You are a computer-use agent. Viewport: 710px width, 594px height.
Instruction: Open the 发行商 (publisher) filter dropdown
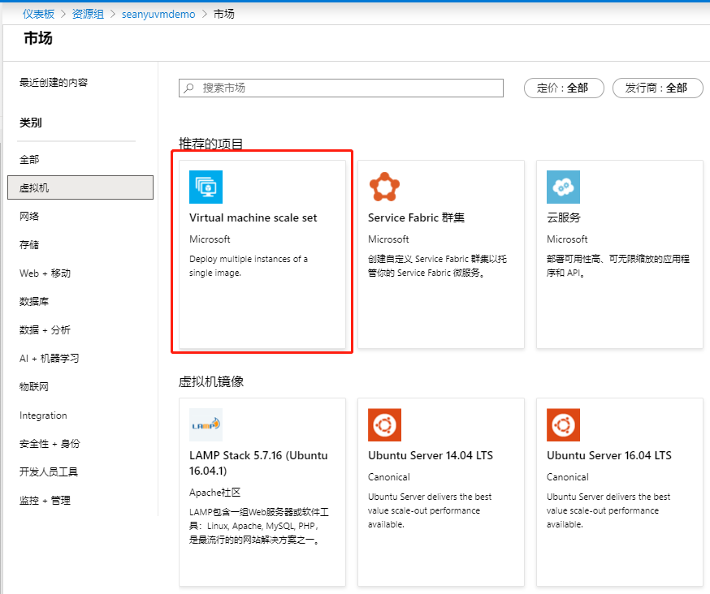tap(657, 88)
